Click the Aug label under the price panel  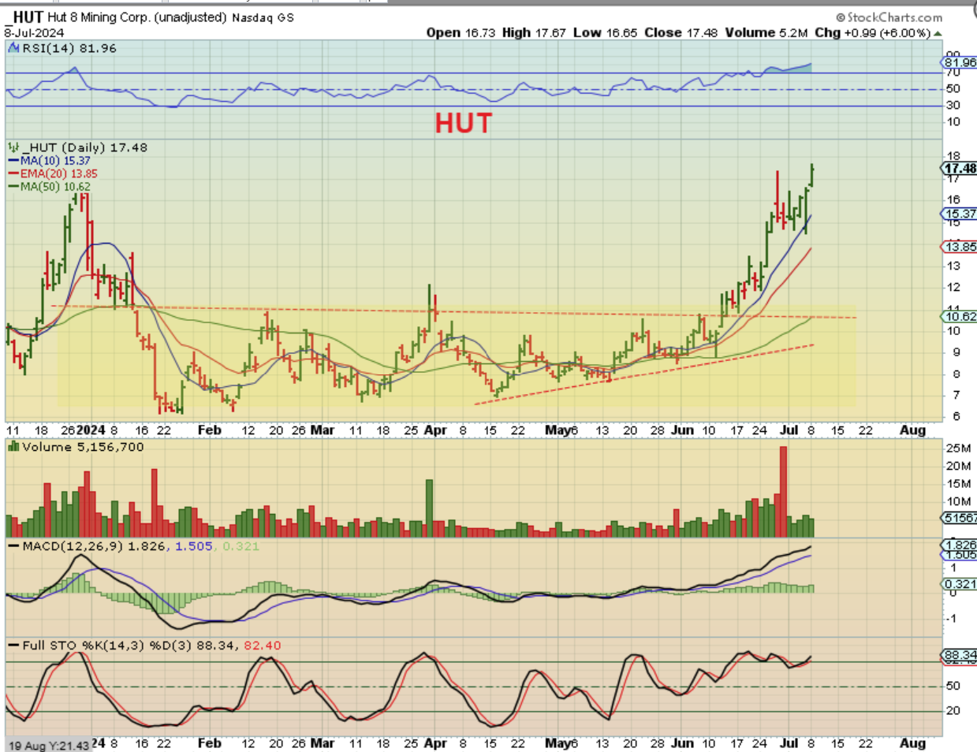point(912,430)
